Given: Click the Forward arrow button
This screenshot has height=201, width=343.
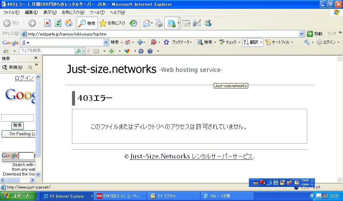Looking at the screenshot, I should click(x=32, y=23).
